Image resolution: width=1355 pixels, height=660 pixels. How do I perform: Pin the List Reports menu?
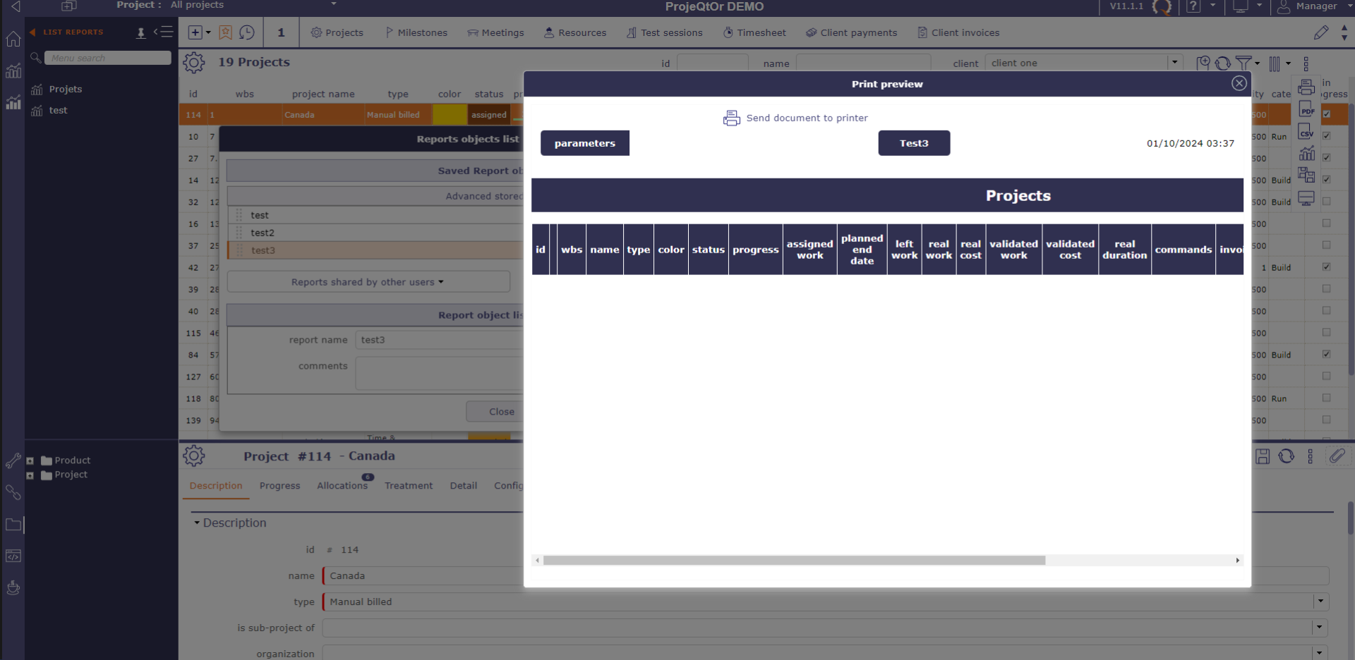tap(140, 32)
